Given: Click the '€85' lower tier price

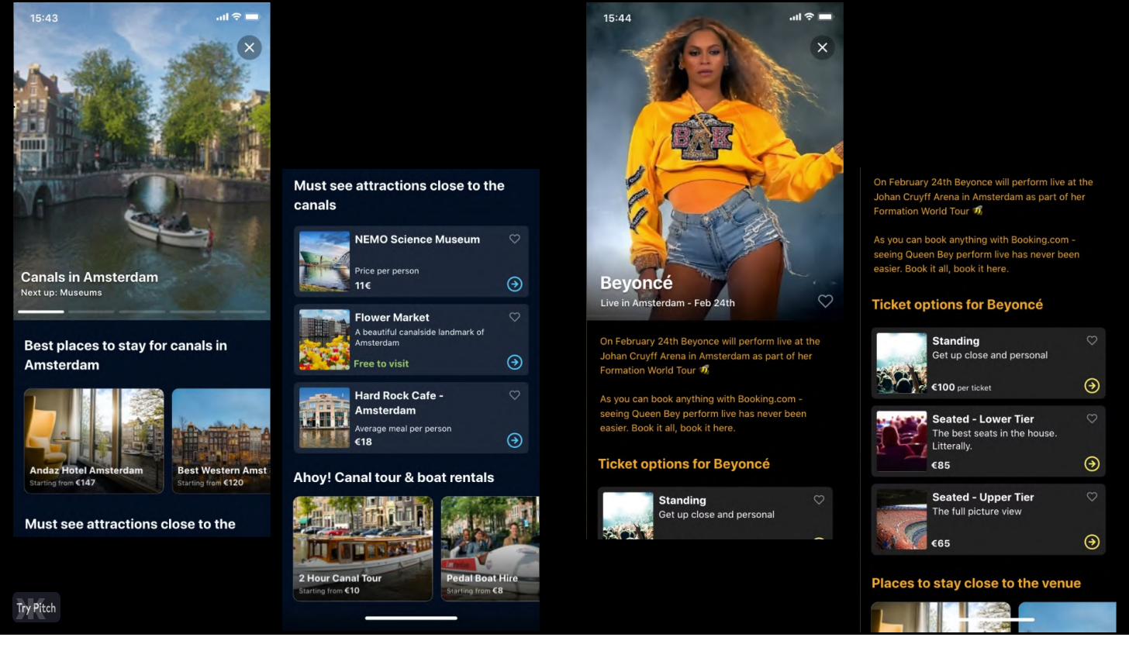Looking at the screenshot, I should pyautogui.click(x=941, y=465).
